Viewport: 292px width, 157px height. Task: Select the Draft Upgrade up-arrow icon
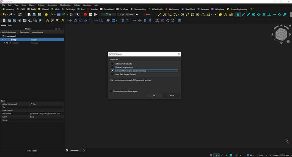click(145, 20)
